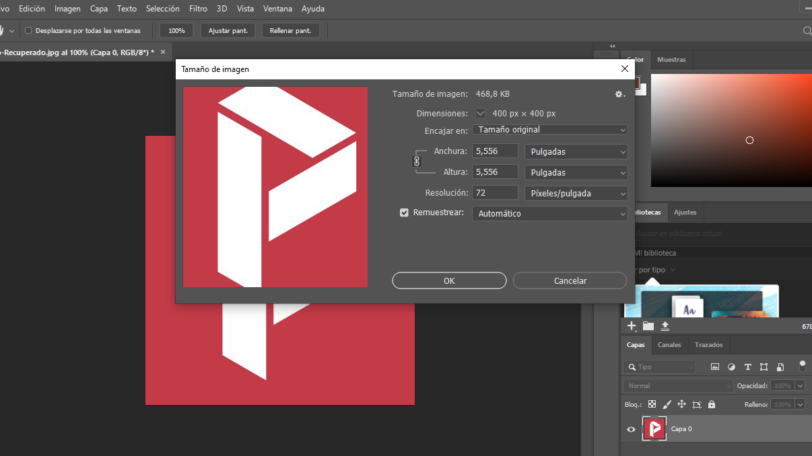Click the Altura value field 5,556
Viewport: 812px width, 456px height.
click(496, 172)
